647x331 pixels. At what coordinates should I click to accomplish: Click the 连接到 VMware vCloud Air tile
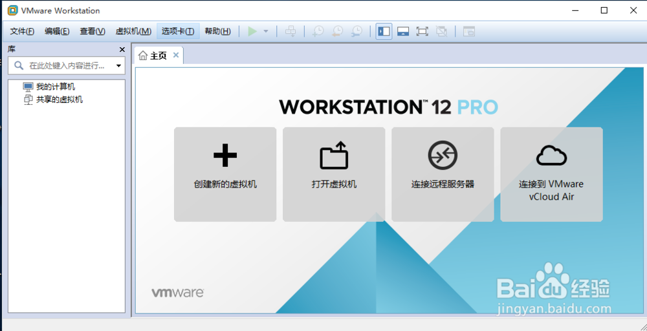pyautogui.click(x=552, y=175)
